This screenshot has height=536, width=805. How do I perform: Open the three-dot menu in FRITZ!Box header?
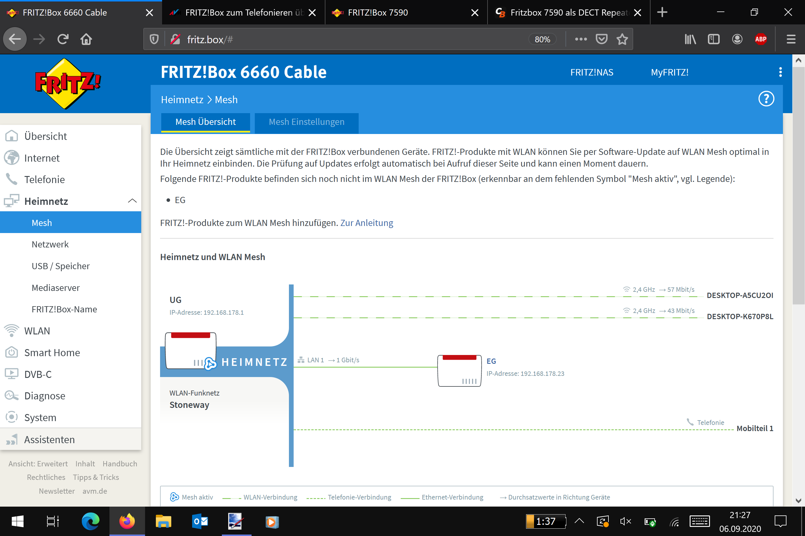780,72
